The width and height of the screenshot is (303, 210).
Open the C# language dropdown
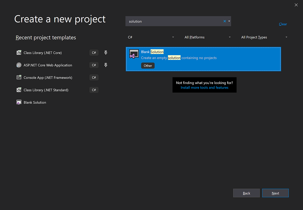[173, 37]
